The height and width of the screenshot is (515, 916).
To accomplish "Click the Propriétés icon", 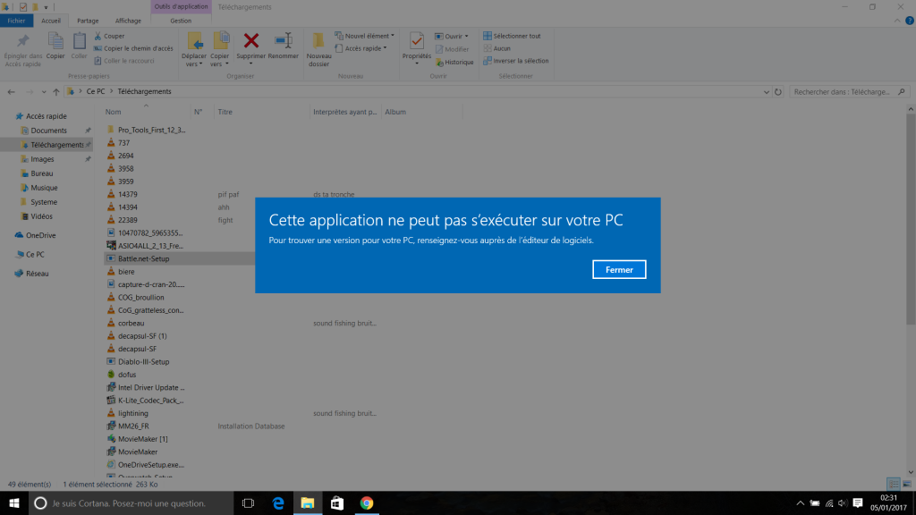I will [417, 41].
